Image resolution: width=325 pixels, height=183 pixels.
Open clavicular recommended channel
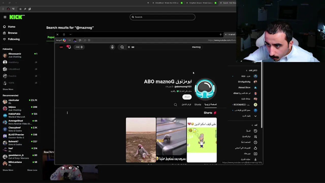(20, 102)
